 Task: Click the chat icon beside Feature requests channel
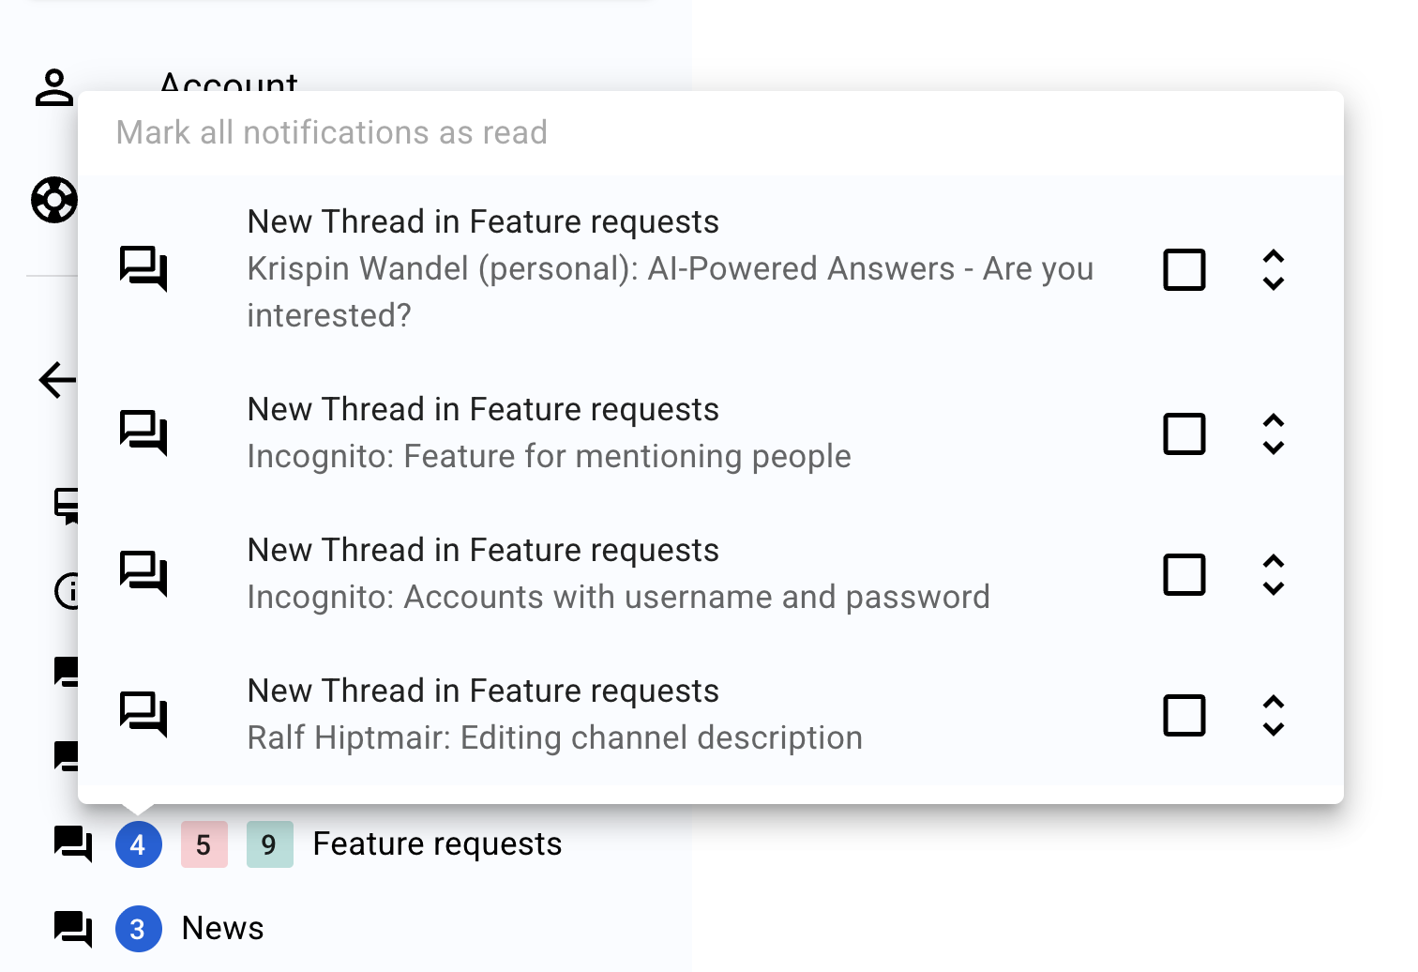coord(70,843)
